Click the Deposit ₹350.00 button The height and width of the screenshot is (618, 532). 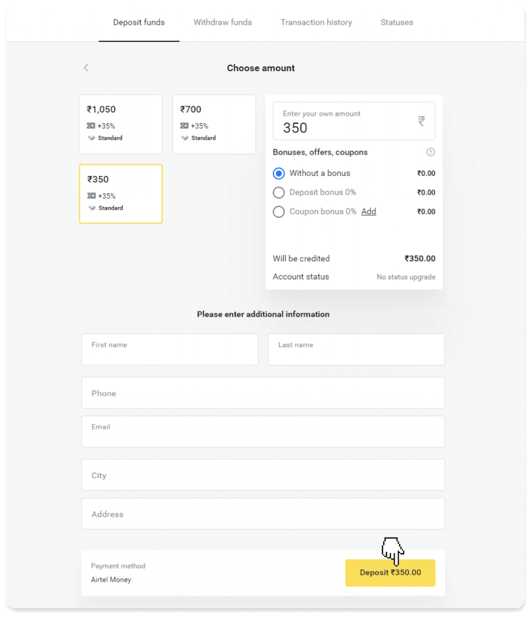tap(390, 573)
